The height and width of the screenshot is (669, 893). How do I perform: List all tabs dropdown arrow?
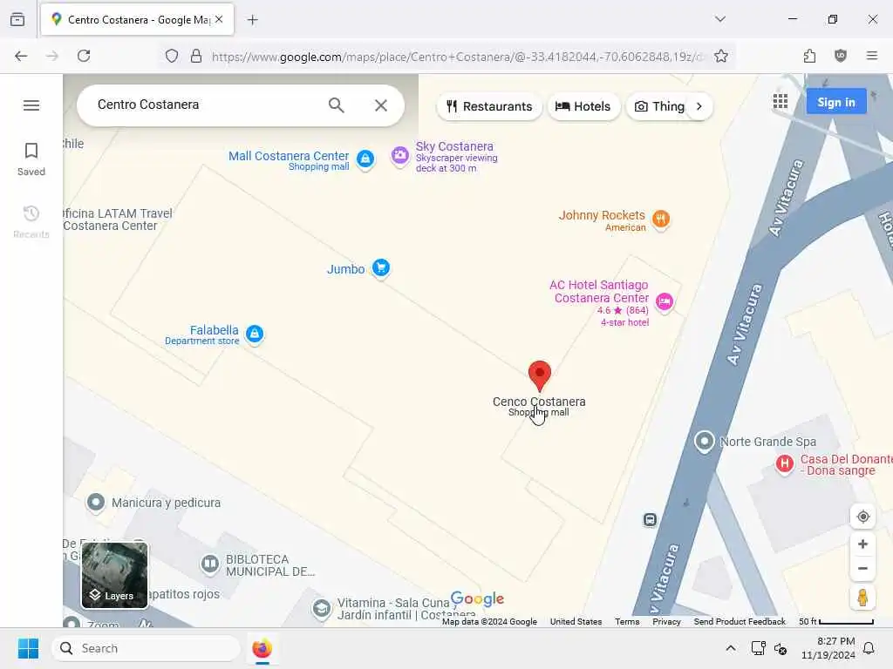click(720, 19)
